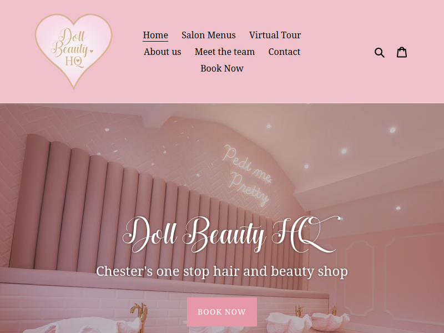Click the gold swan tap in hero photo
444x333 pixels.
139,315
